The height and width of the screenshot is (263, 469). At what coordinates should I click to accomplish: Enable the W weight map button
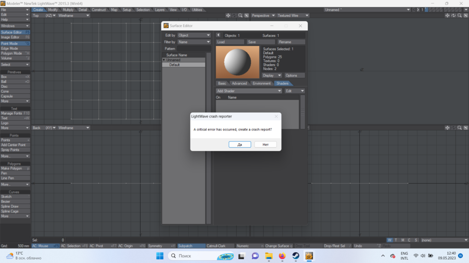point(389,240)
